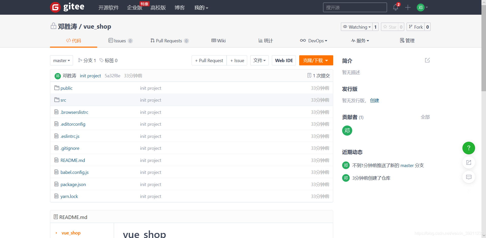
Task: Open the Pull Requests tab
Action: tap(170, 41)
